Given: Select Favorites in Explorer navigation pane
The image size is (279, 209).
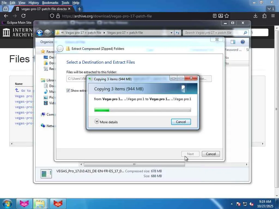Looking at the screenshot, I should [48, 51].
